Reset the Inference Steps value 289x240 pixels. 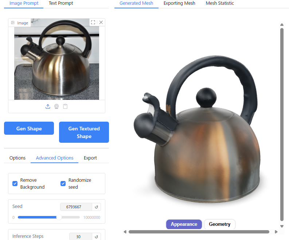[96, 237]
